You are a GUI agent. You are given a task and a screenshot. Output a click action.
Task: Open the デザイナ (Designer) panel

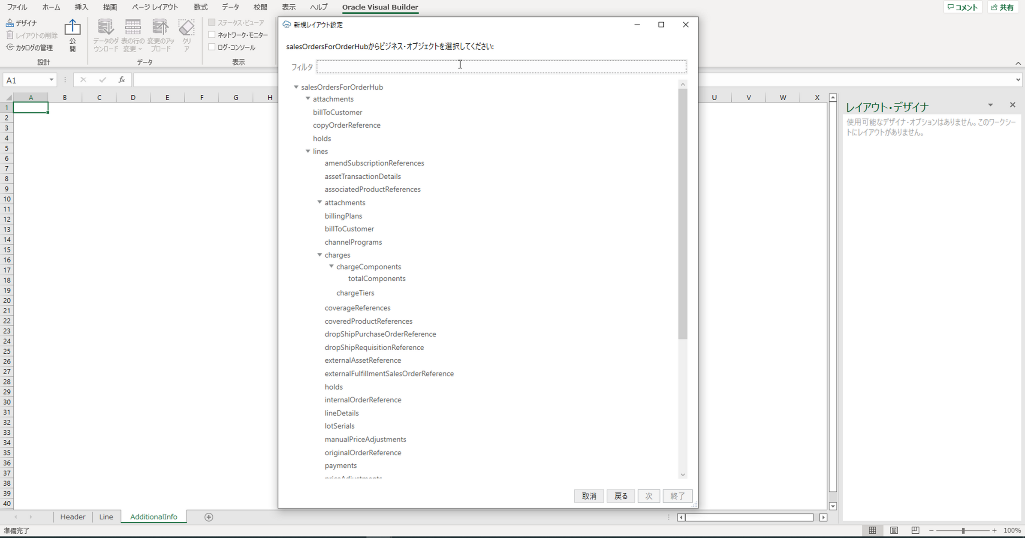21,23
